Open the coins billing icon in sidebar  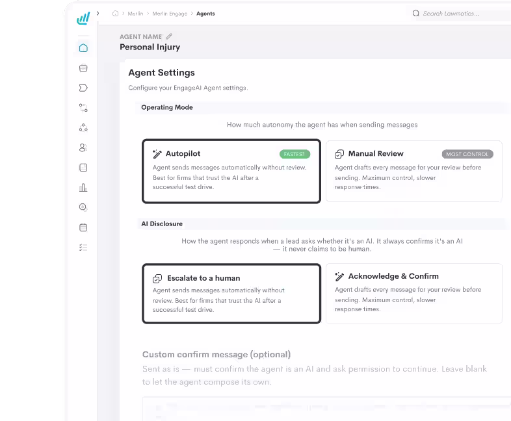(x=83, y=207)
